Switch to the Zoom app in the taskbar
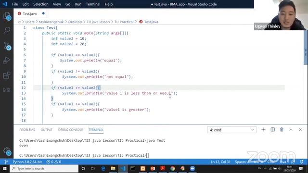Image resolution: width=308 pixels, height=173 pixels. point(192,169)
